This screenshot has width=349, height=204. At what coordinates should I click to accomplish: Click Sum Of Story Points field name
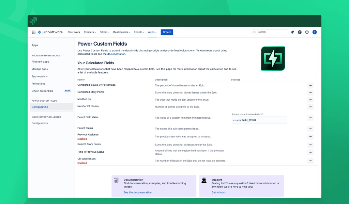89,144
